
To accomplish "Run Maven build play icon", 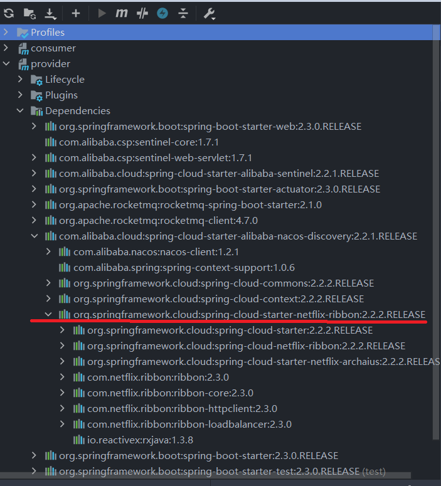I will pos(102,13).
